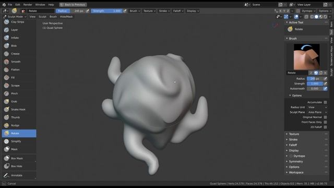
Task: Open the header Dyntopo dropdown
Action: tap(308, 11)
